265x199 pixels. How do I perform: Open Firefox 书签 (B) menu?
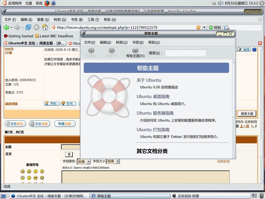77,20
